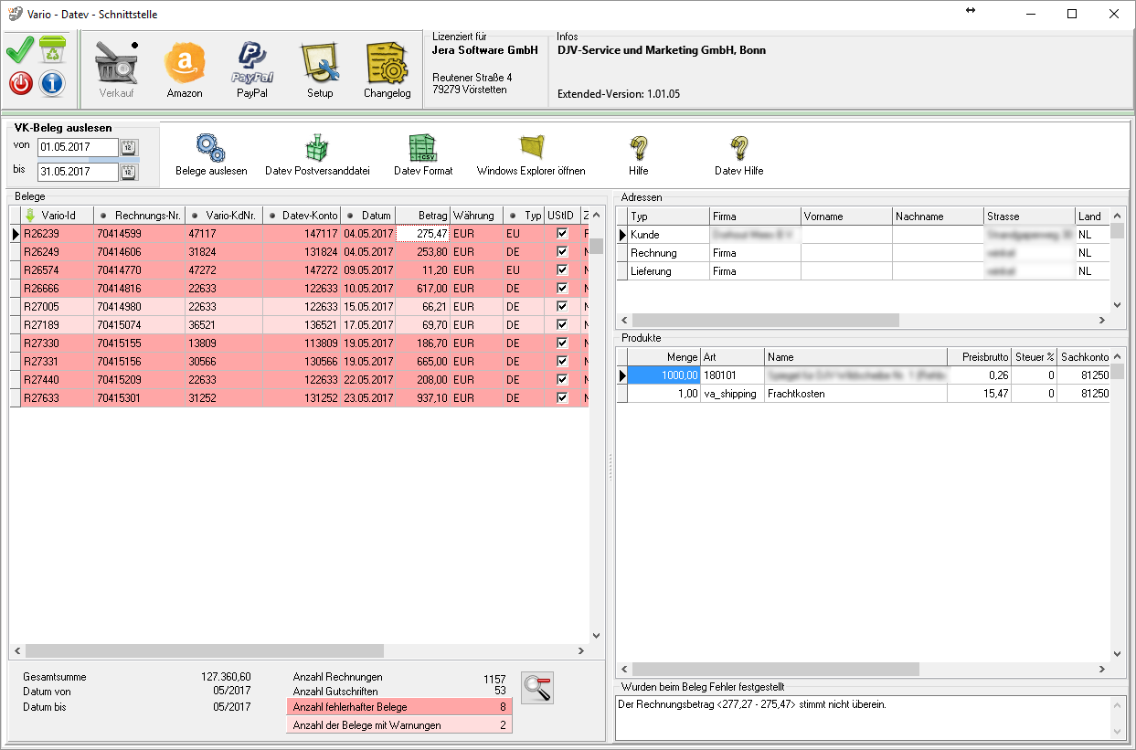Toggle UStID checkbox for R27005 row

pyautogui.click(x=563, y=307)
